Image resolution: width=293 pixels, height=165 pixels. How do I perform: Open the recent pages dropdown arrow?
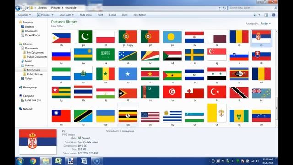click(27, 8)
